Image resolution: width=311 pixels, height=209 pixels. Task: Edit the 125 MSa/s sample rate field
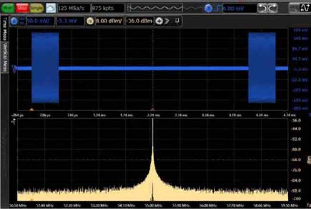click(x=73, y=8)
